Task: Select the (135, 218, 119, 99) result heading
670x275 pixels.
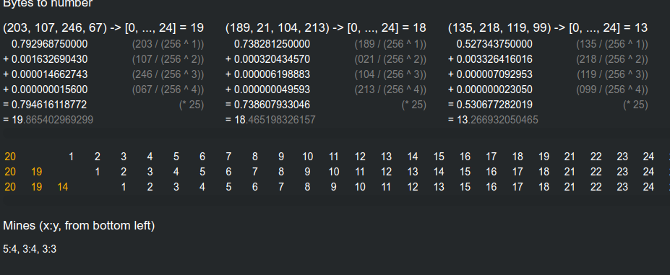Action: [x=548, y=27]
